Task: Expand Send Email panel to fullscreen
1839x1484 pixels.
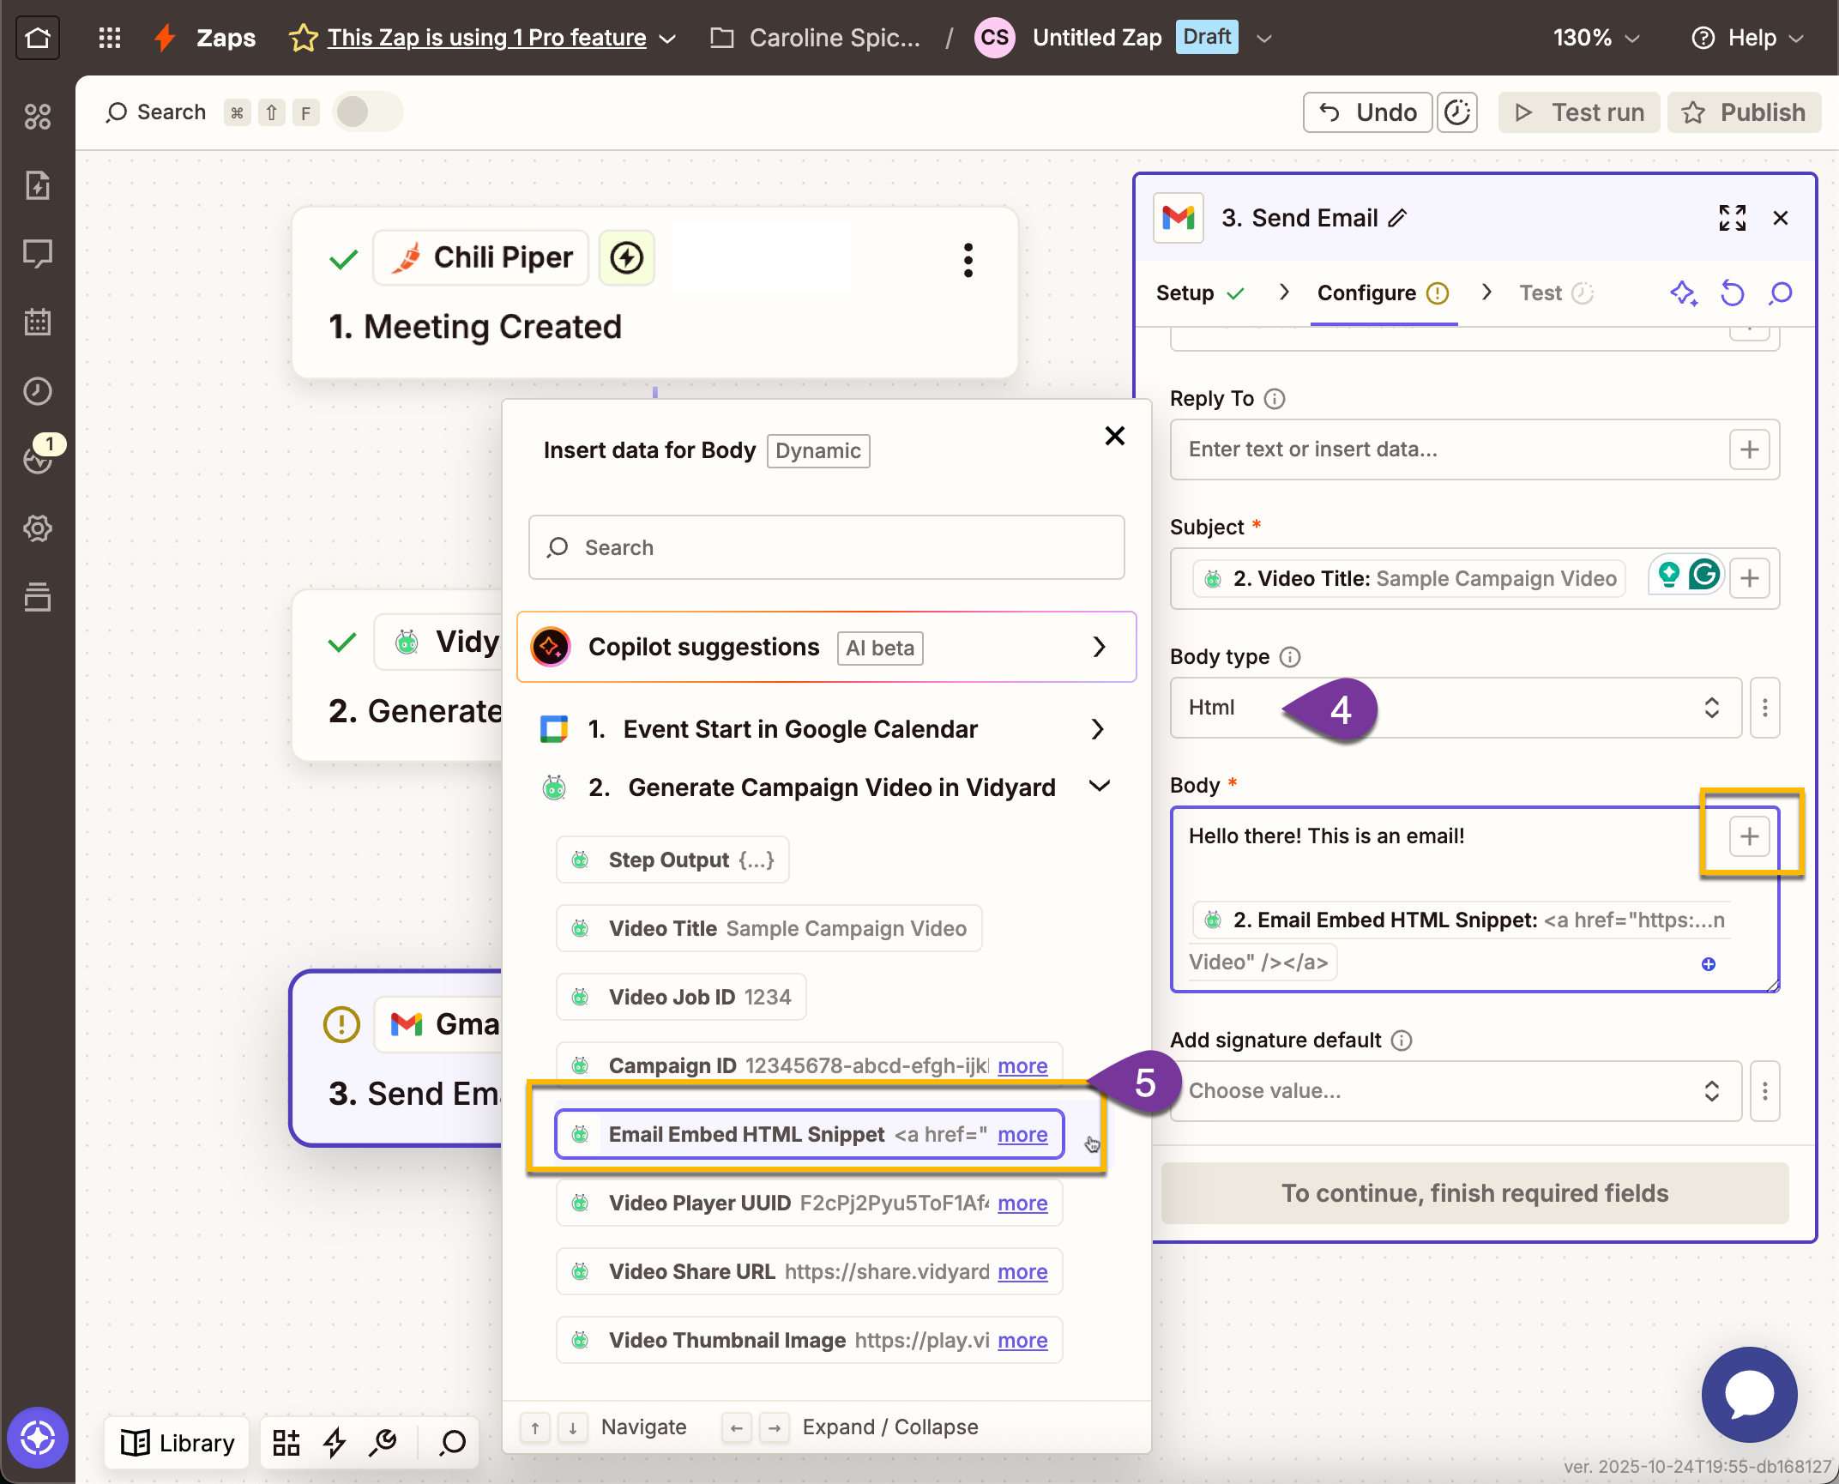Action: click(1732, 217)
